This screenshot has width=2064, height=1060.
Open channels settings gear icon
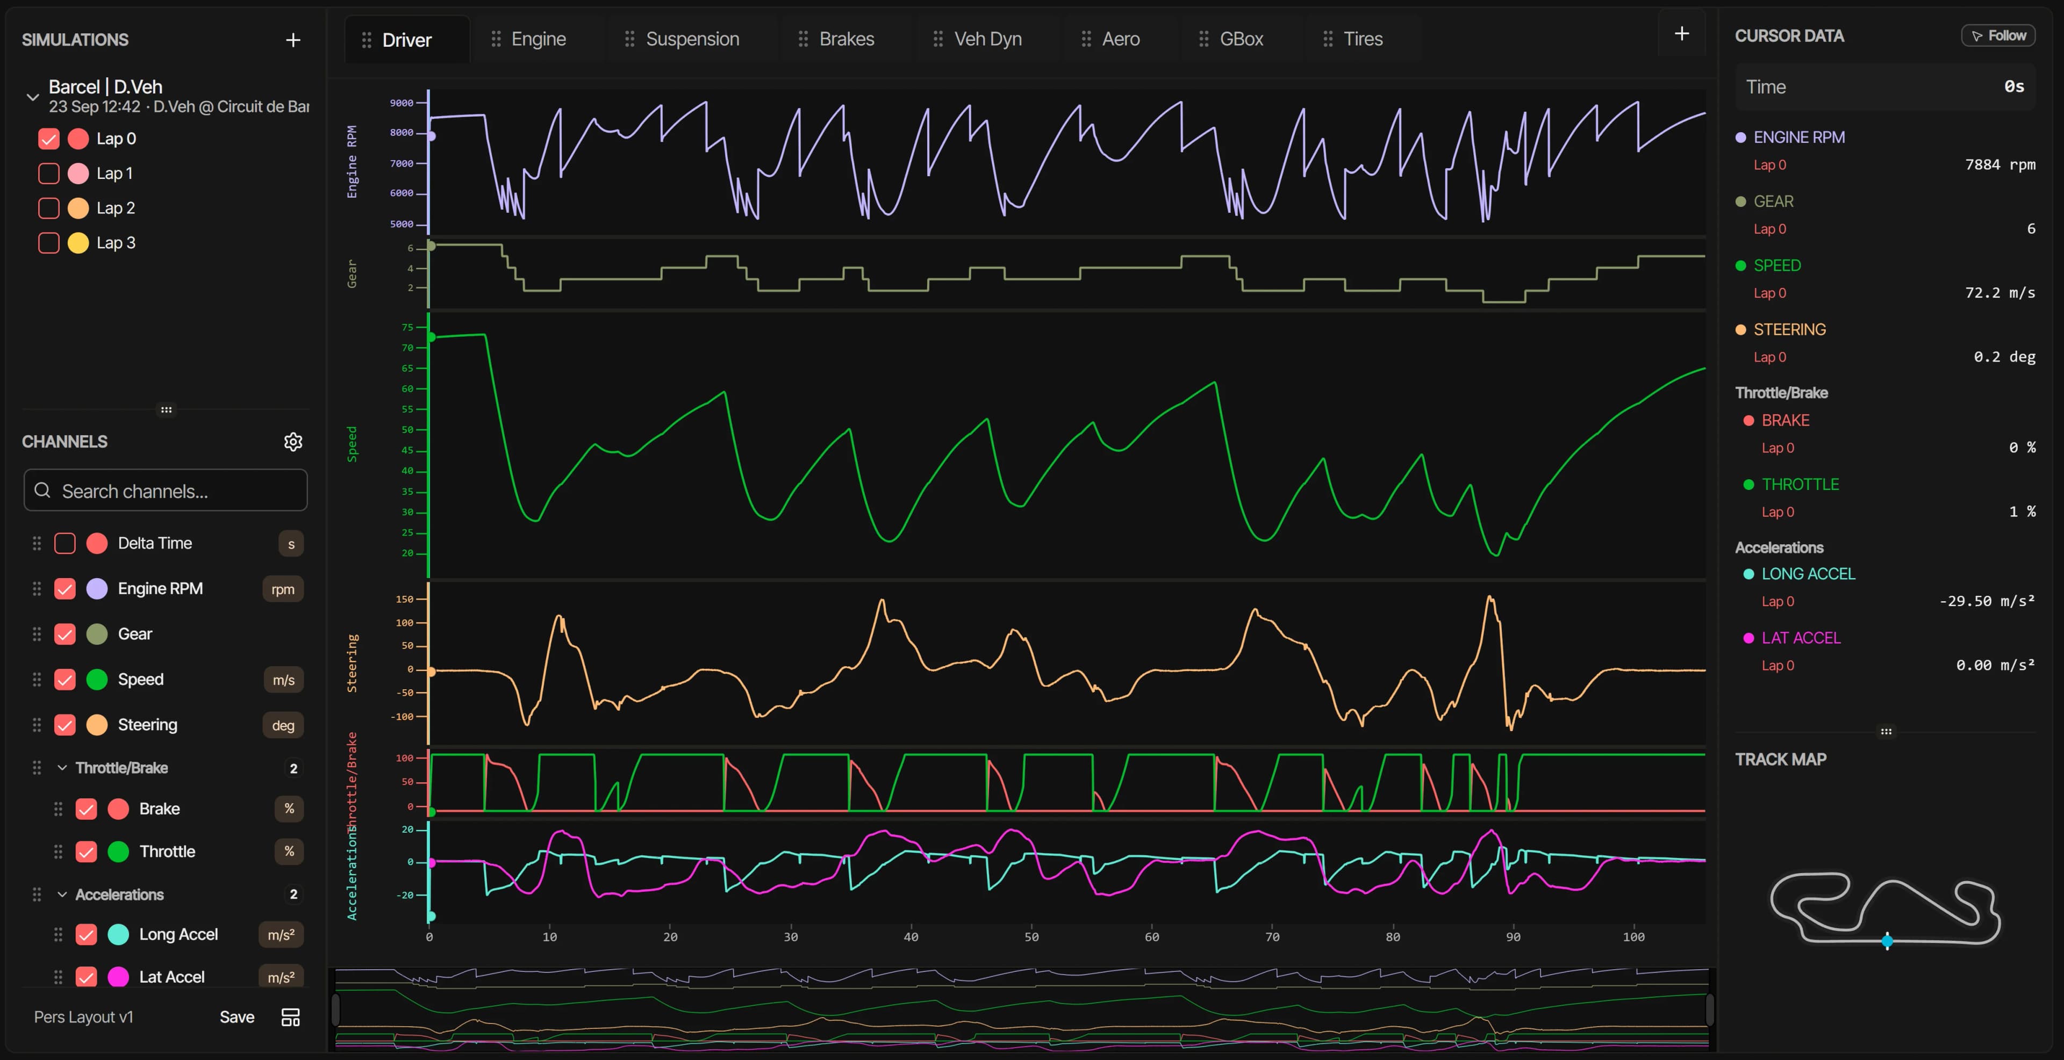tap(293, 442)
